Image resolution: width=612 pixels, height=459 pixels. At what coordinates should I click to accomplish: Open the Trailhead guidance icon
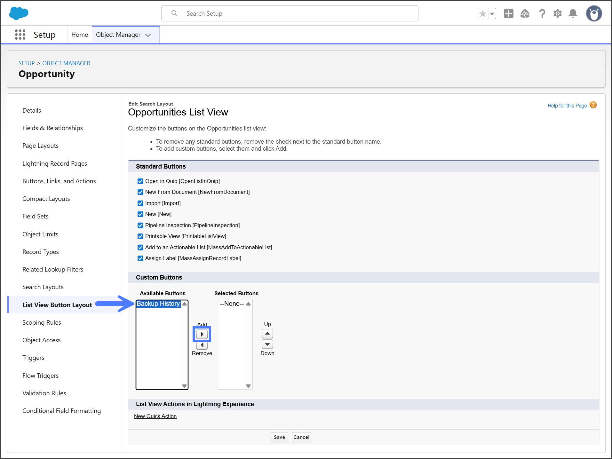525,13
